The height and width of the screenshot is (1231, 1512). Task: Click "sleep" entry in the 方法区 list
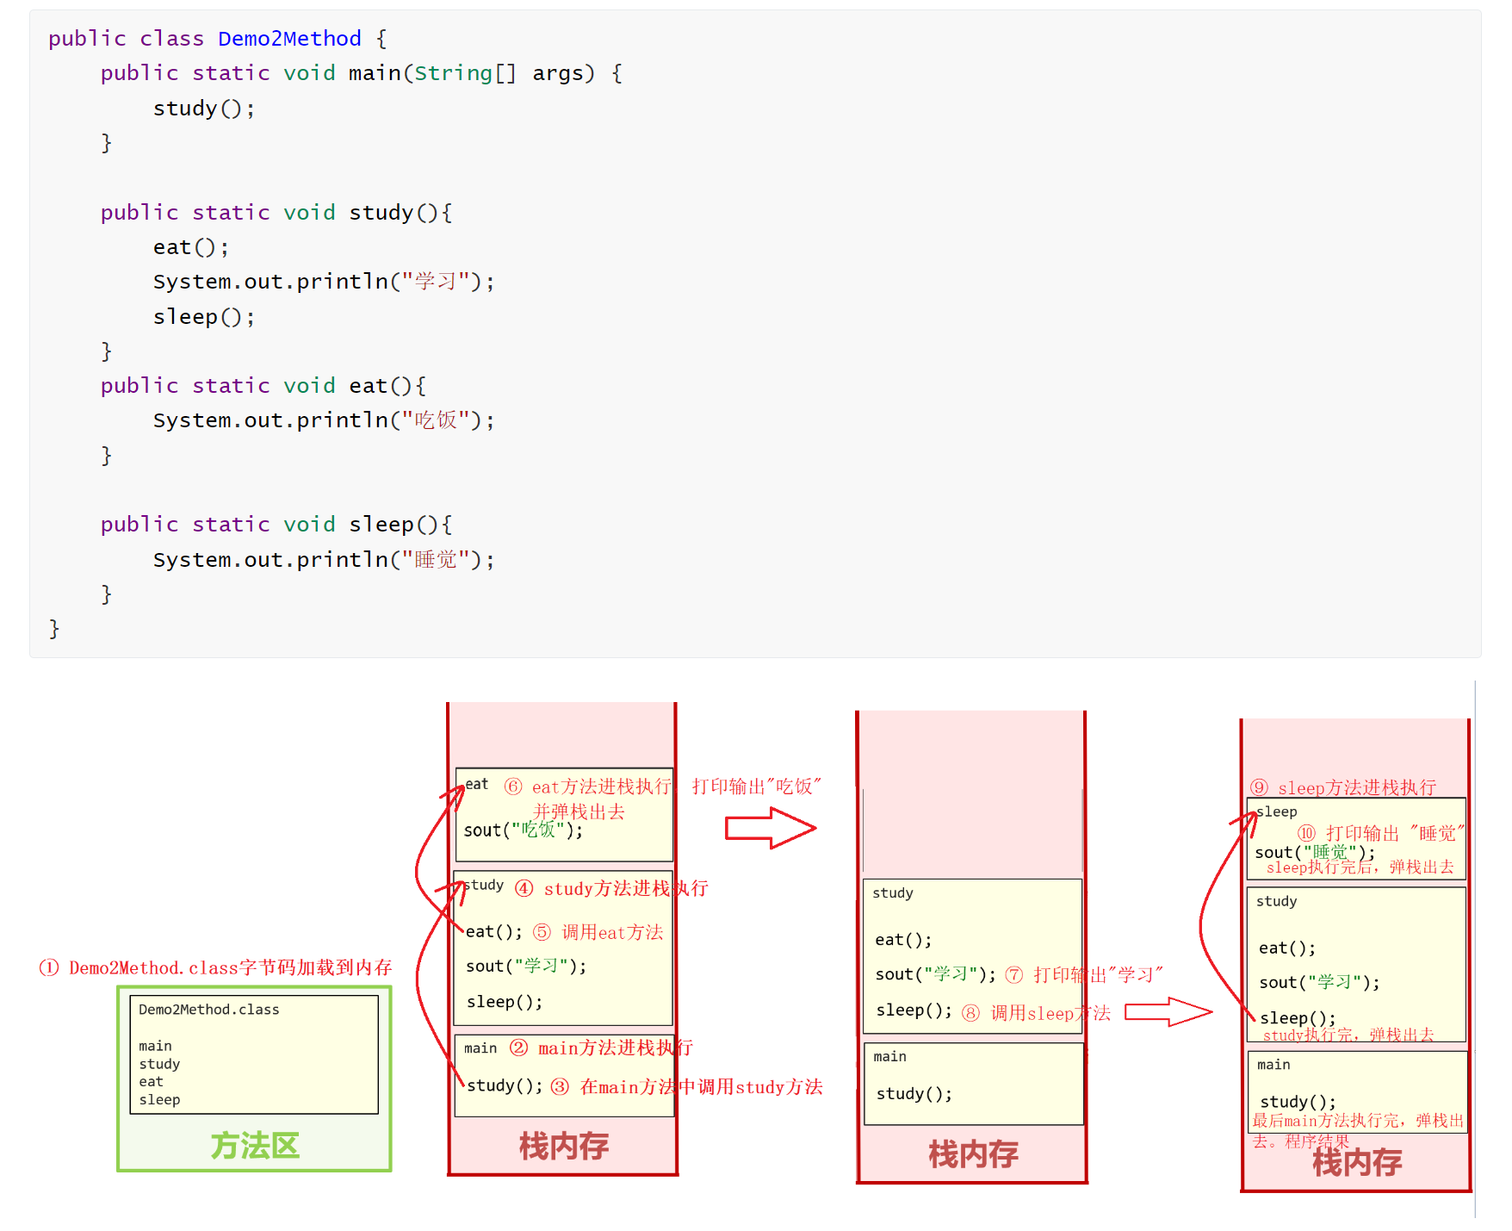[x=159, y=1100]
